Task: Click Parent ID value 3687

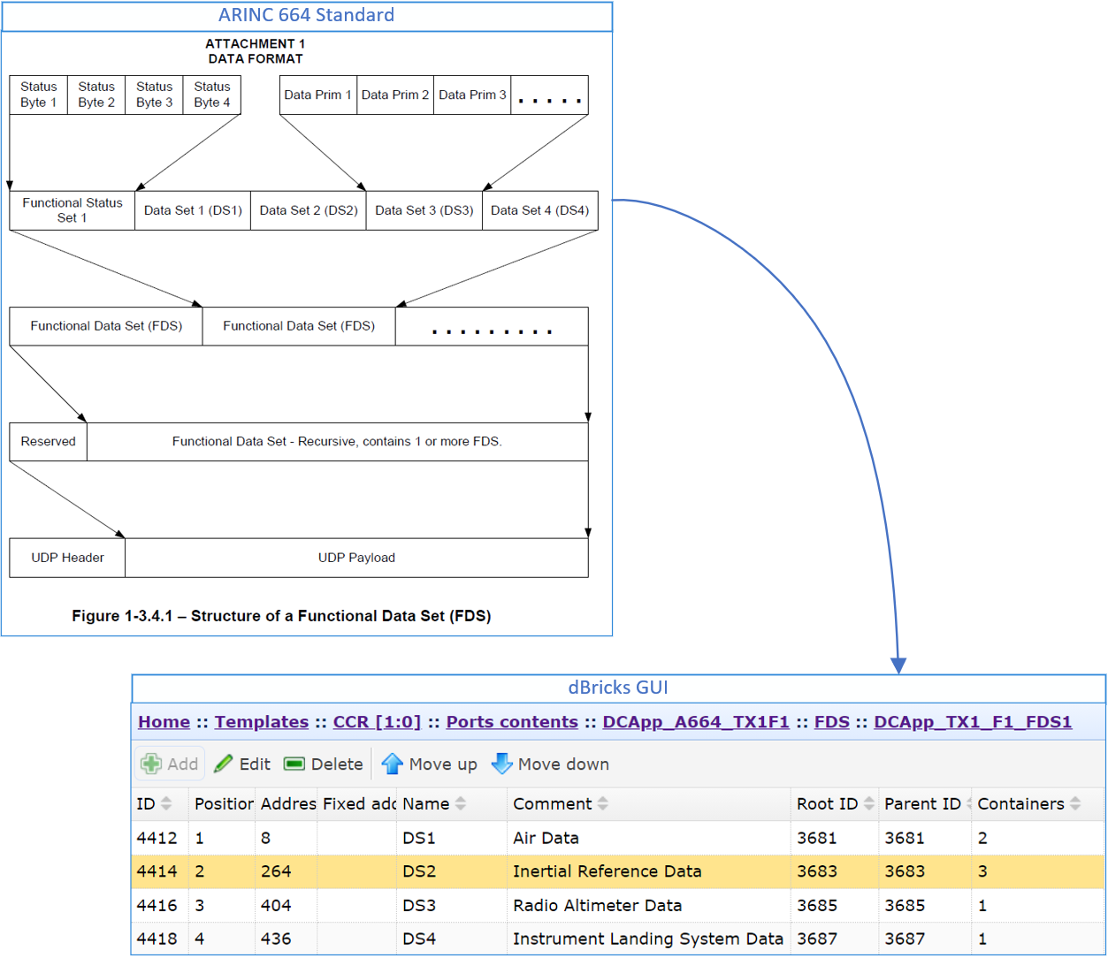Action: pyautogui.click(x=905, y=939)
